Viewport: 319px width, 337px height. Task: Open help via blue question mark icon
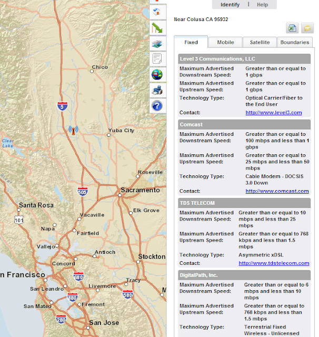pos(157,106)
